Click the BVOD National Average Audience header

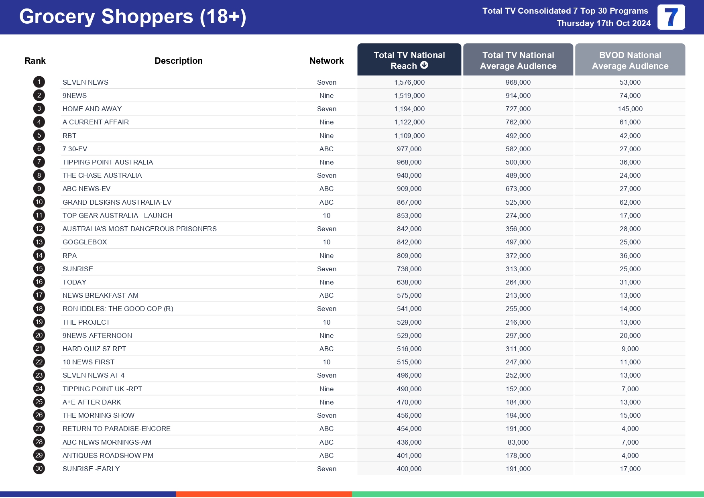pos(630,60)
